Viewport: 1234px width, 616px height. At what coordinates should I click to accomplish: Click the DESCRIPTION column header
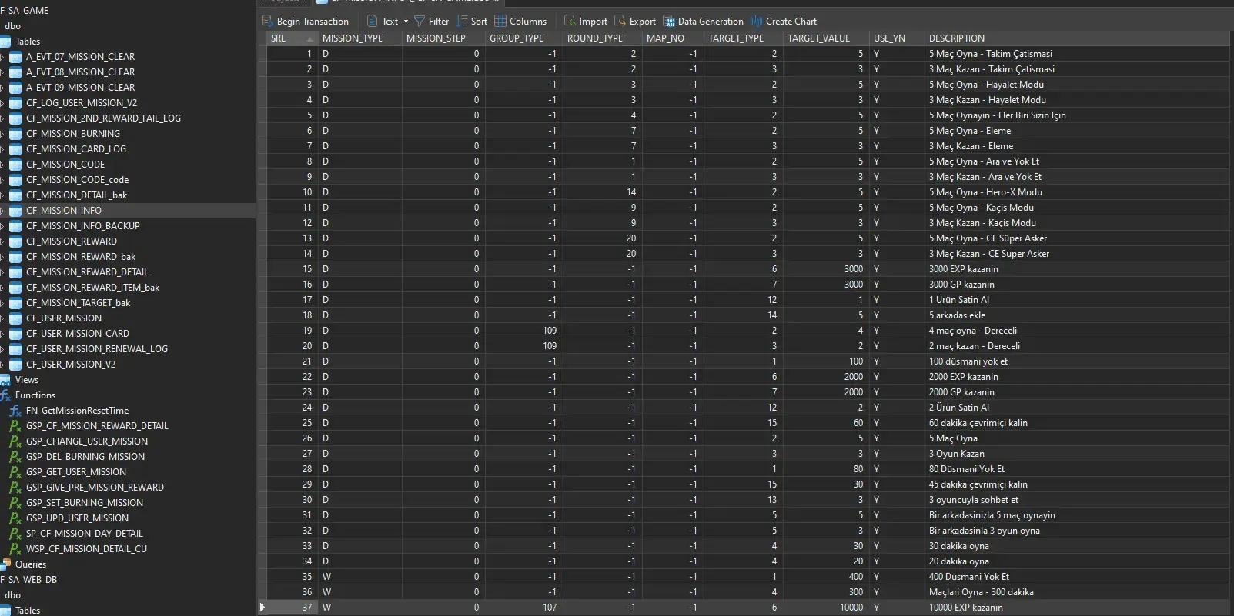[x=956, y=38]
